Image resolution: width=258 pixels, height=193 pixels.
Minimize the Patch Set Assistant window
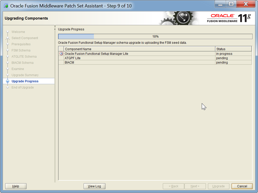(x=220, y=4)
